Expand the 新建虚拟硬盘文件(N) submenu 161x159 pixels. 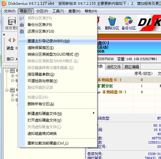(57, 113)
